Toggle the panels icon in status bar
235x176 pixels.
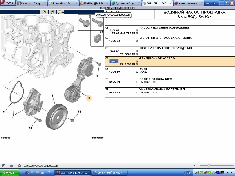(x=4, y=166)
